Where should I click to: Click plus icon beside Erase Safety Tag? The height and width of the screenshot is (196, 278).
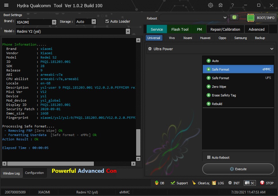pos(208,95)
